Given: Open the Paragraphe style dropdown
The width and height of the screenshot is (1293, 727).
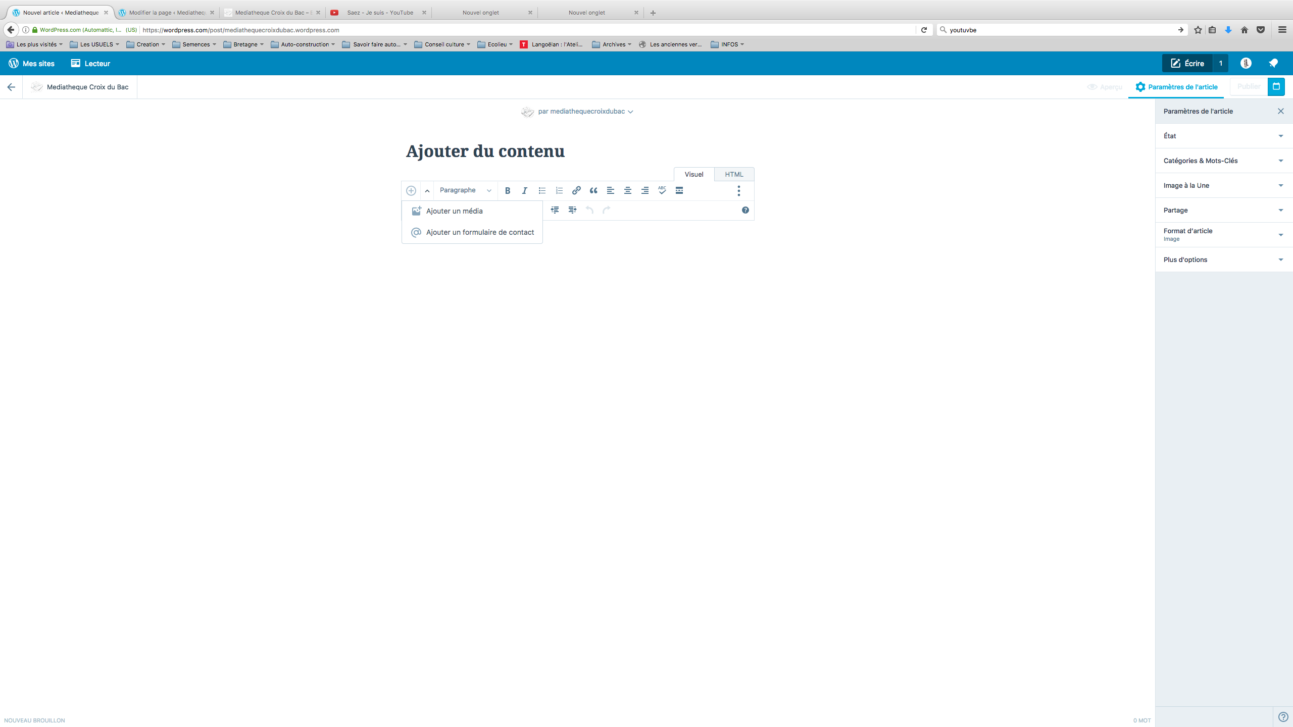Looking at the screenshot, I should (x=465, y=190).
